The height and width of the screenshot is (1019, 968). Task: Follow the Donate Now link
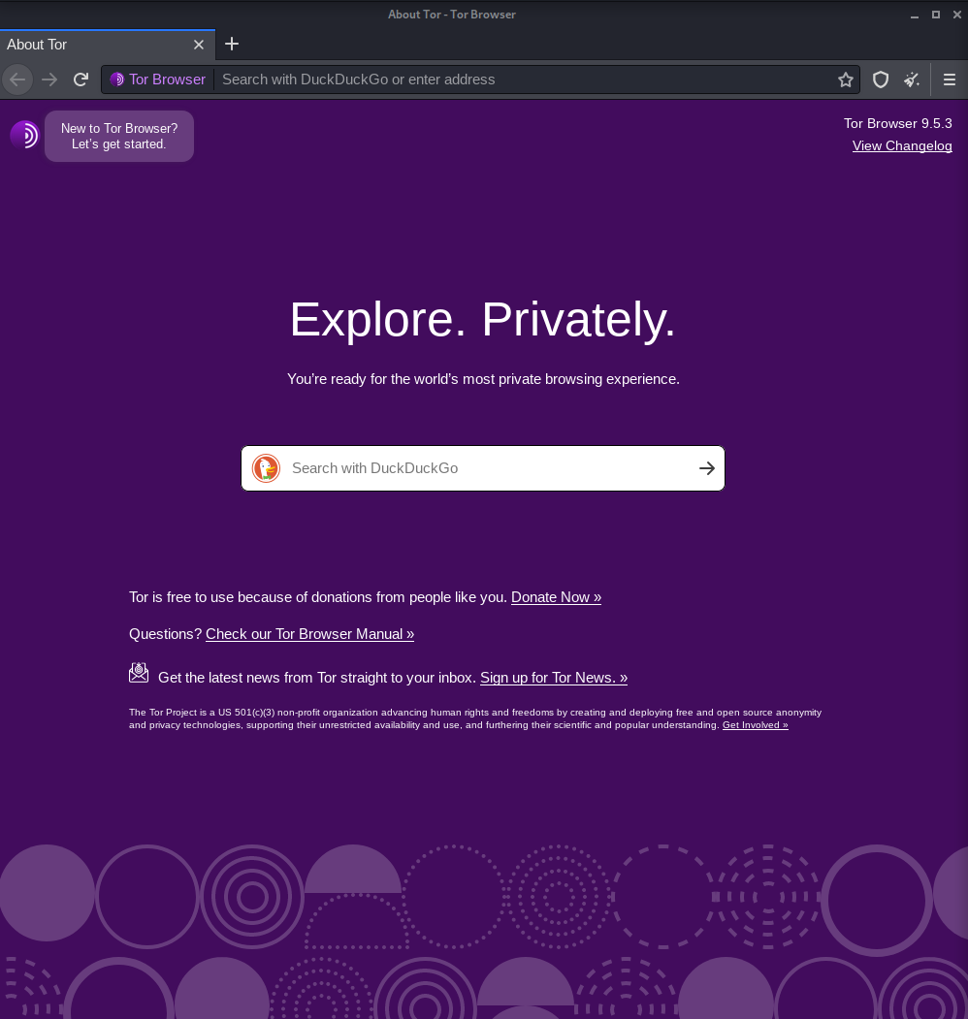[x=556, y=597]
